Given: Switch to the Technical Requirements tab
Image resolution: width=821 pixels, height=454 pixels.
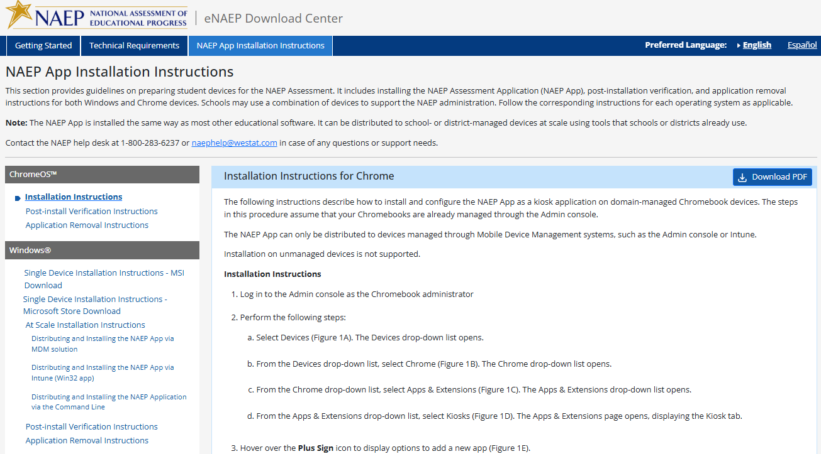Looking at the screenshot, I should [x=134, y=46].
